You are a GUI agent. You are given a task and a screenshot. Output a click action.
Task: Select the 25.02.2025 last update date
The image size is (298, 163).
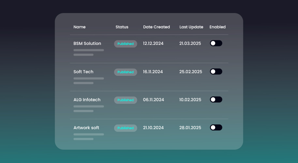191,72
